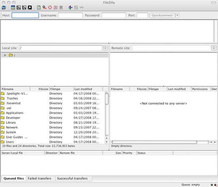Switch to the Queued files tab
The width and height of the screenshot is (218, 187).
point(14,178)
